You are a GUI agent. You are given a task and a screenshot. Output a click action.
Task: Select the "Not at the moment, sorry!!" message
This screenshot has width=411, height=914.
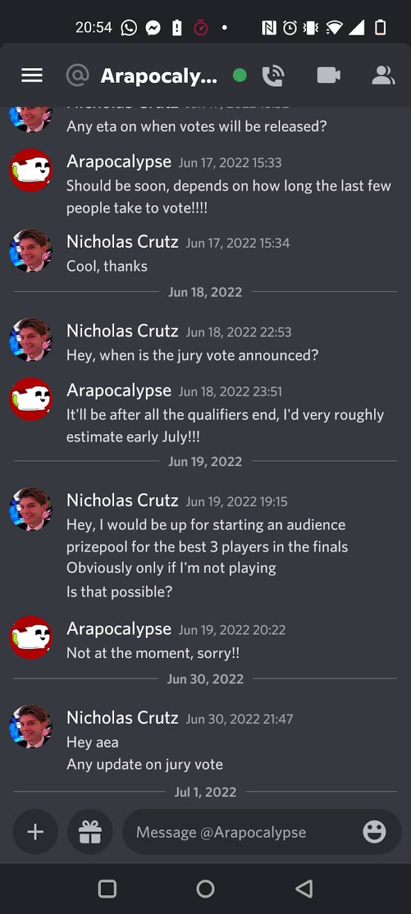pyautogui.click(x=153, y=653)
